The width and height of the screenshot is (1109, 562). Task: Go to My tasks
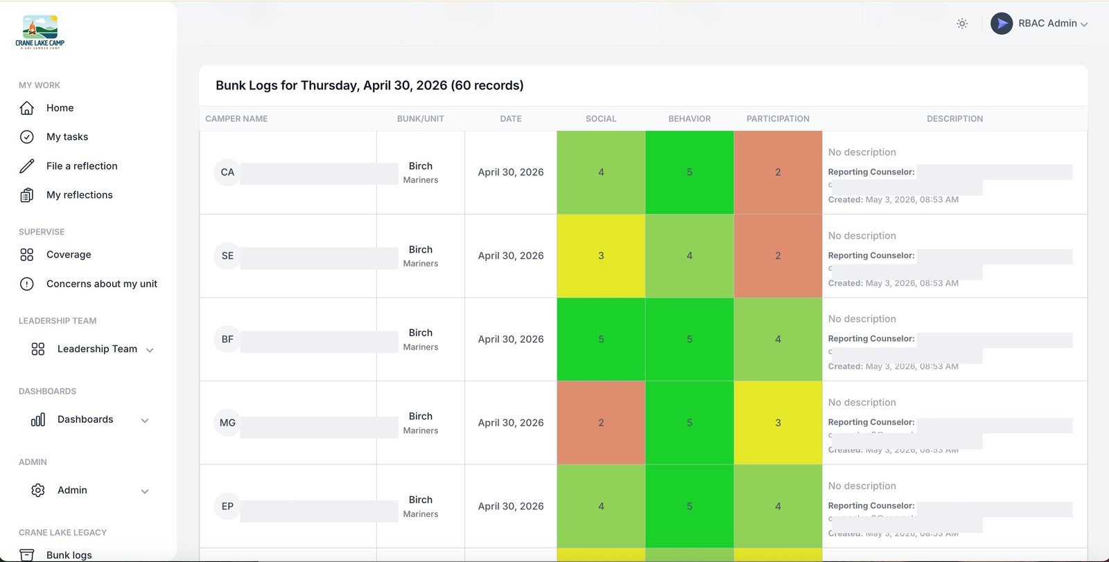pyautogui.click(x=67, y=137)
